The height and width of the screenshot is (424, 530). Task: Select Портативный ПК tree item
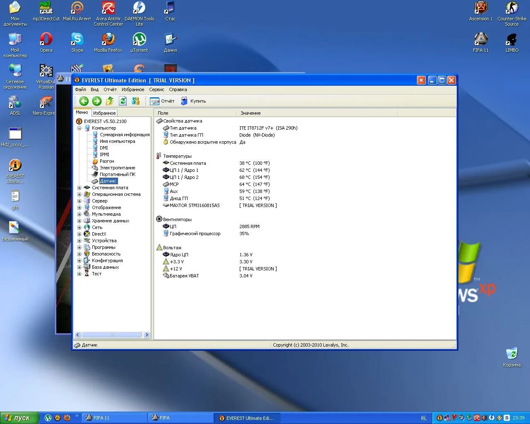click(x=118, y=174)
